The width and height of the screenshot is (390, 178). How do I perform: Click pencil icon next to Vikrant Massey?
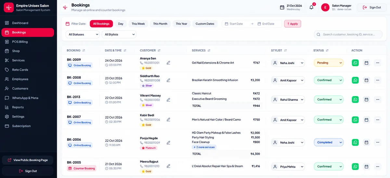pos(168,100)
